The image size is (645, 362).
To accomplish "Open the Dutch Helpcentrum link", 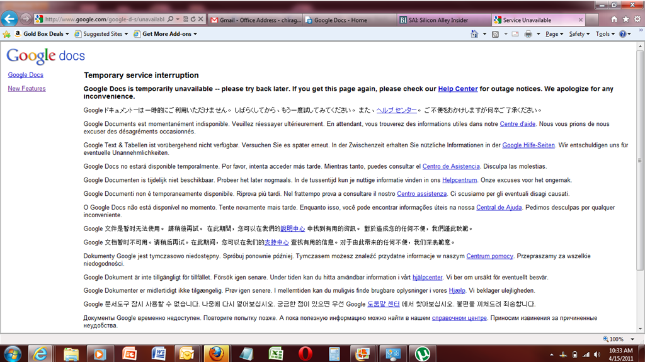I will (x=459, y=180).
